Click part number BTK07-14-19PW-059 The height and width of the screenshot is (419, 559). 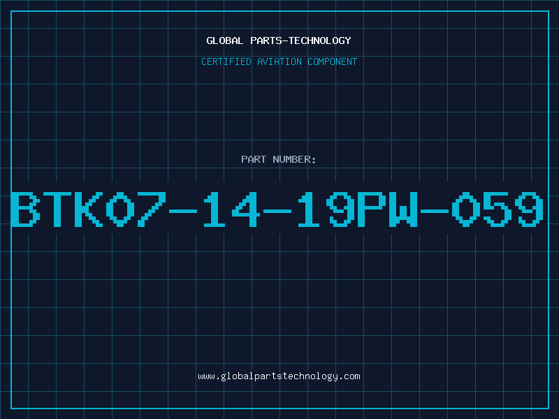(x=277, y=209)
